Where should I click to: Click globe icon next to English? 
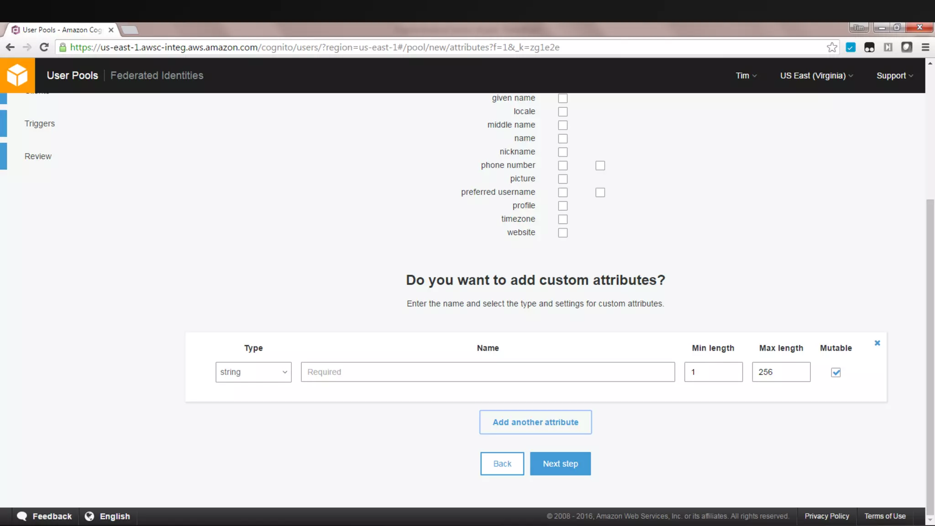pos(89,516)
